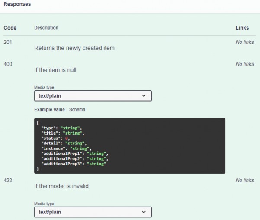Click the "additionalProp1" line in JSON
The width and height of the screenshot is (260, 220).
click(75, 154)
